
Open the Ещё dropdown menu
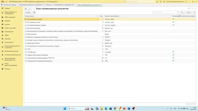(189, 12)
